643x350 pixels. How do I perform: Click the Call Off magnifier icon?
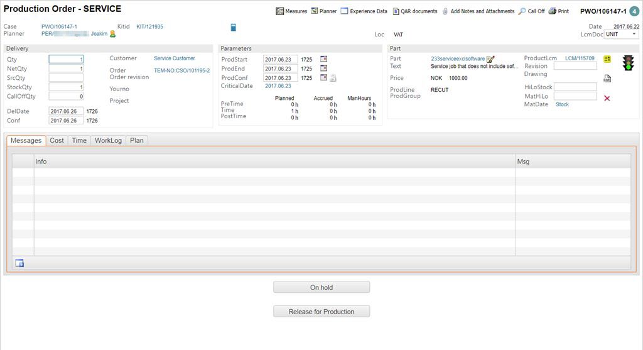(x=522, y=11)
